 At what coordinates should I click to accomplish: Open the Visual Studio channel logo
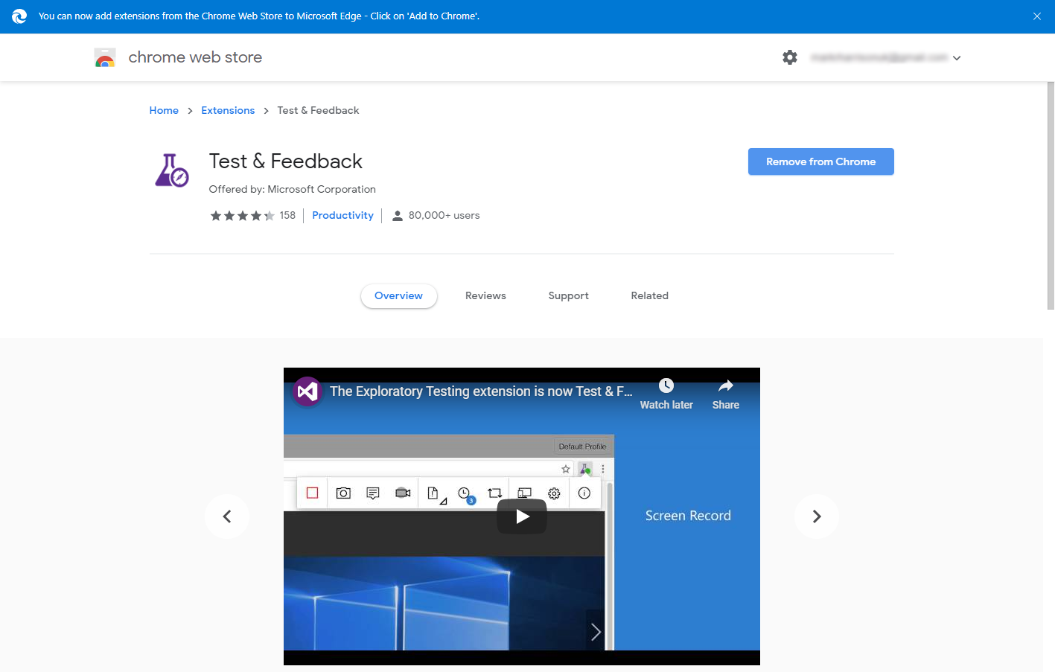coord(307,391)
